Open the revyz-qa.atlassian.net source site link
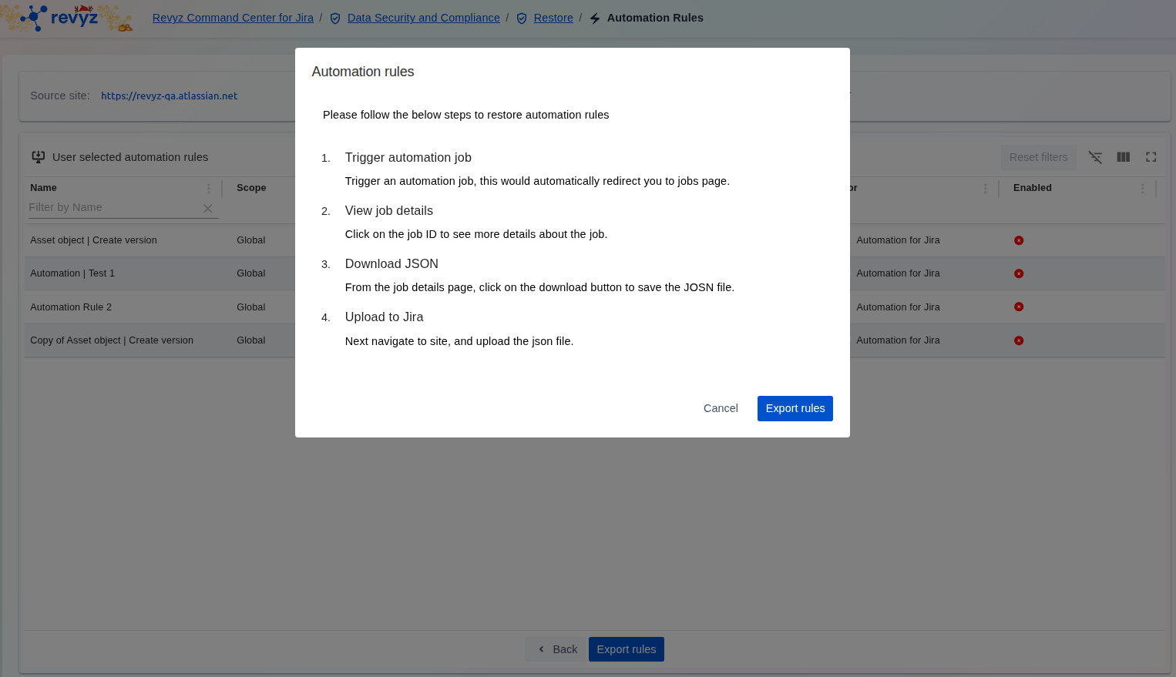Image resolution: width=1176 pixels, height=677 pixels. [169, 96]
